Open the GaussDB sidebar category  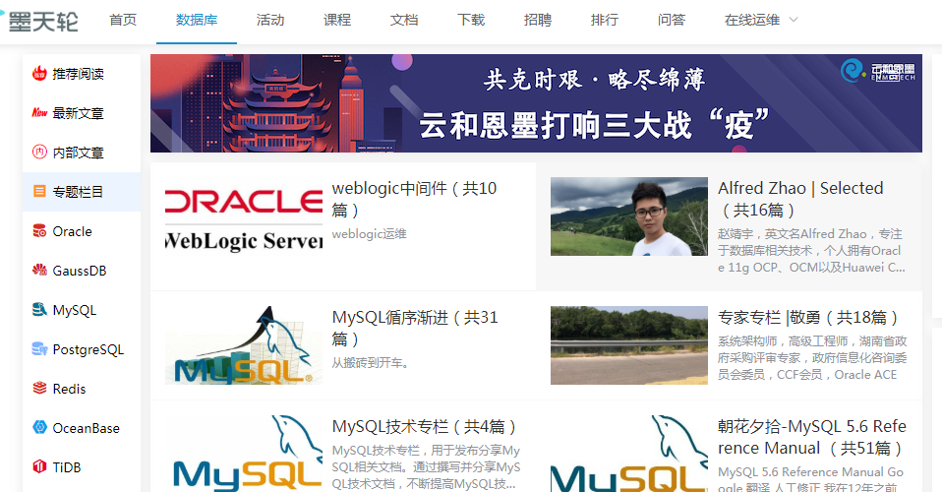tap(81, 271)
